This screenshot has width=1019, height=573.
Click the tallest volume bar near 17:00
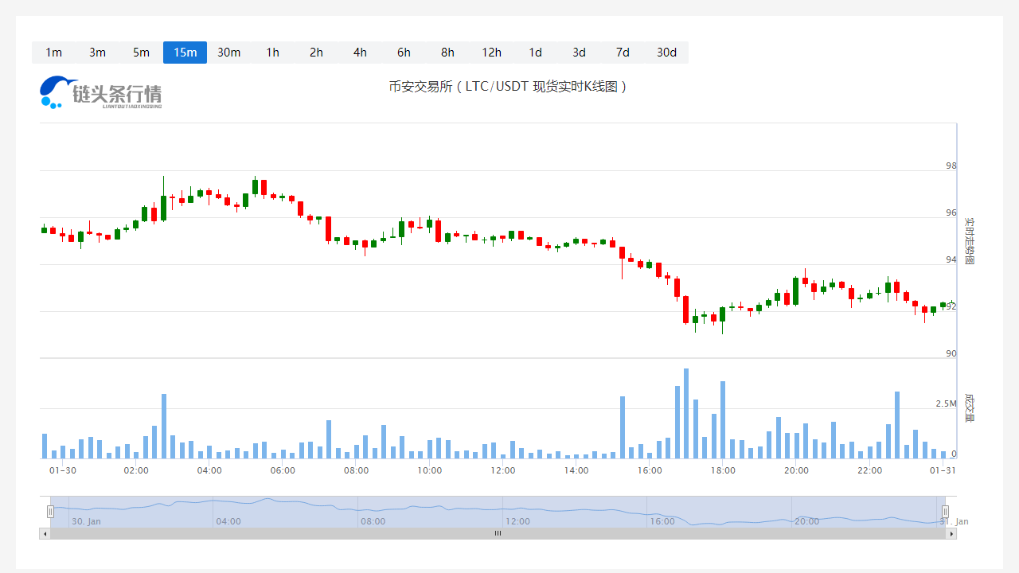(x=686, y=414)
